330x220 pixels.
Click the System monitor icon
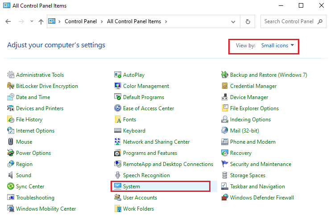(x=118, y=187)
